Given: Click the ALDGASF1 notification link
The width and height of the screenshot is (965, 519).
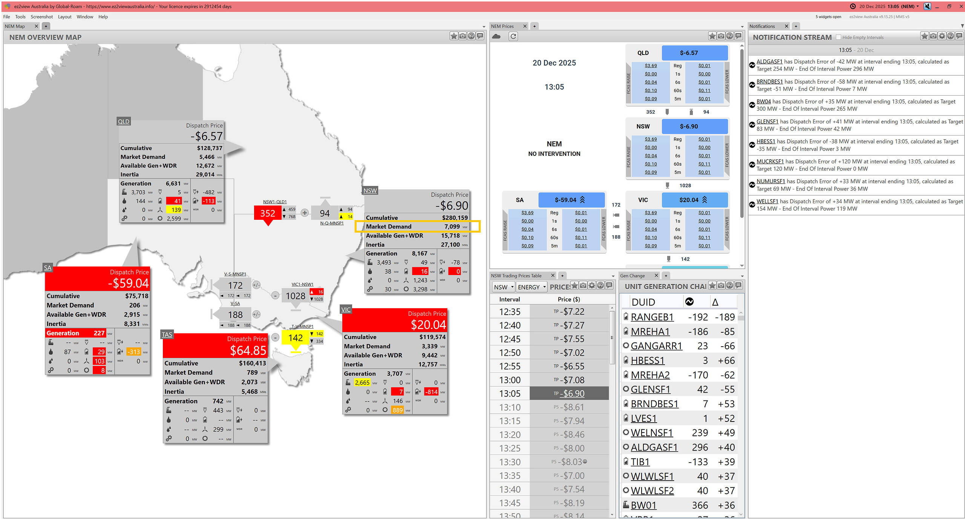Looking at the screenshot, I should [x=769, y=62].
